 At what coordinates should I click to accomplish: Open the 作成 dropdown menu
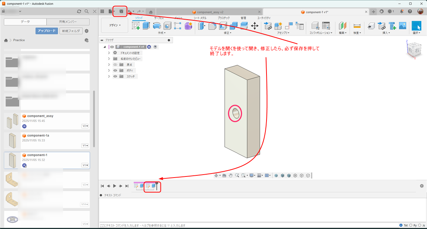point(162,33)
